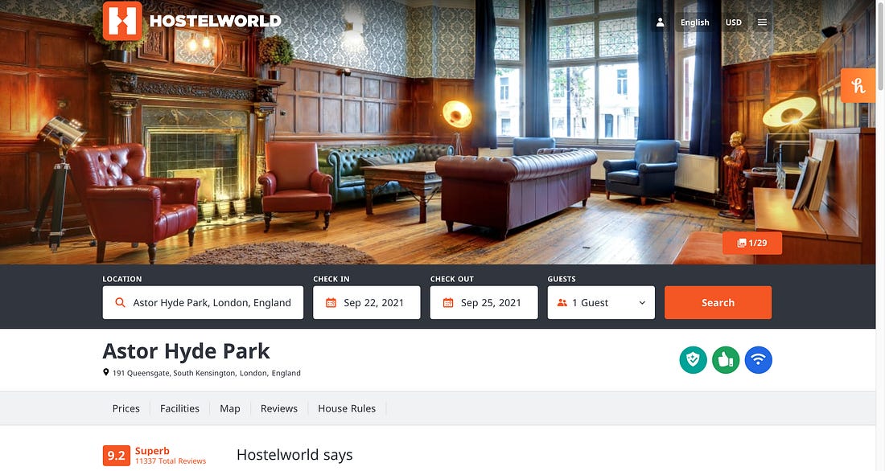Screen dimensions: 885x471
Task: Open the hamburger menu icon
Action: [762, 23]
